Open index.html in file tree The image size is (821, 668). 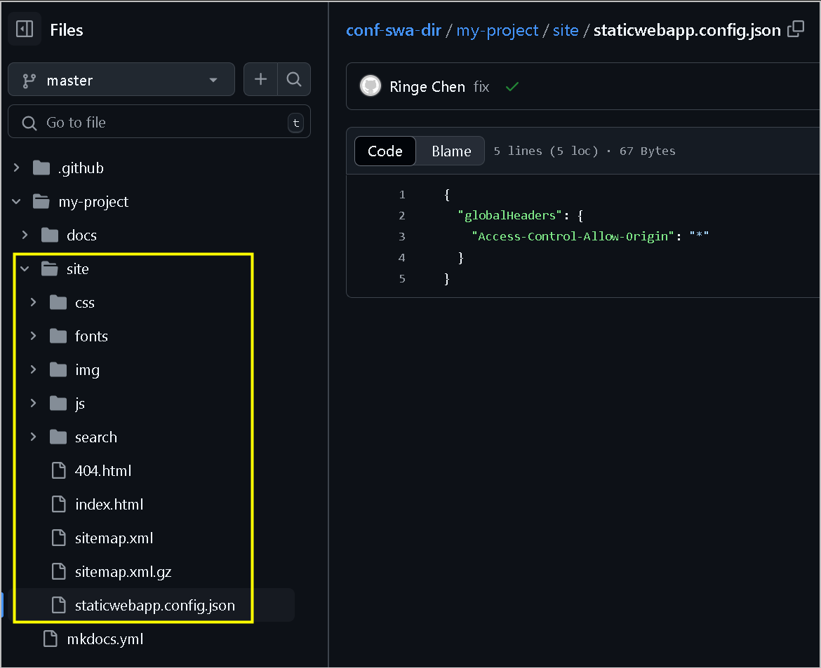tap(109, 505)
